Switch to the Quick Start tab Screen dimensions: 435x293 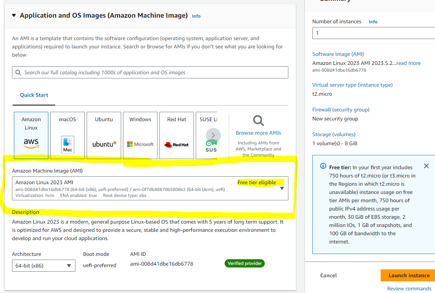click(34, 95)
